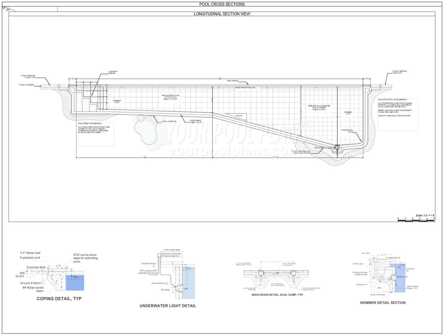Select the 'UNDERWATER LIGHT DETAIL' caption
This screenshot has height=335, width=444.
pos(168,306)
